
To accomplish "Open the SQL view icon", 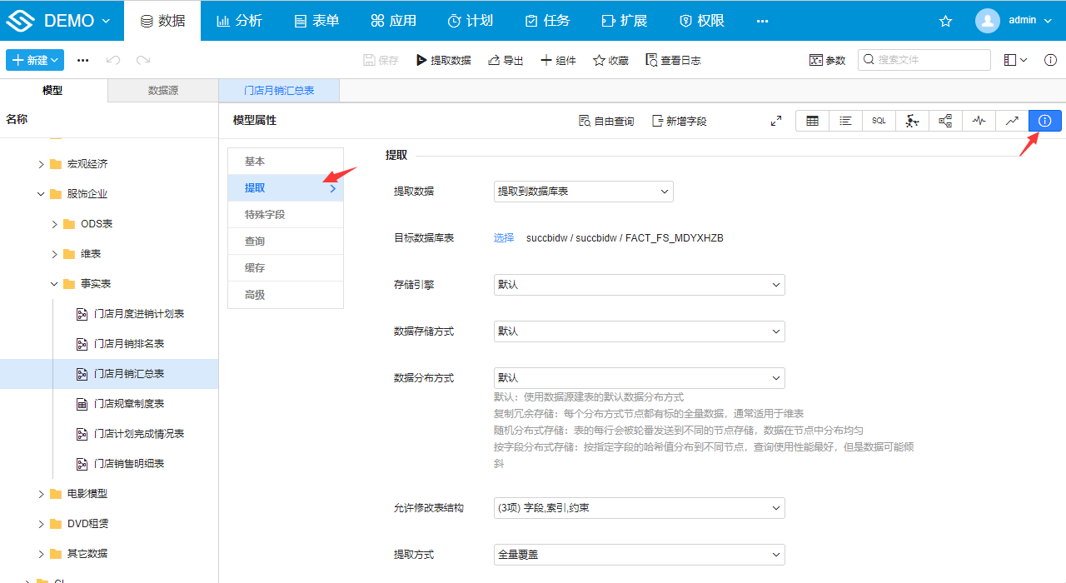I will 879,120.
